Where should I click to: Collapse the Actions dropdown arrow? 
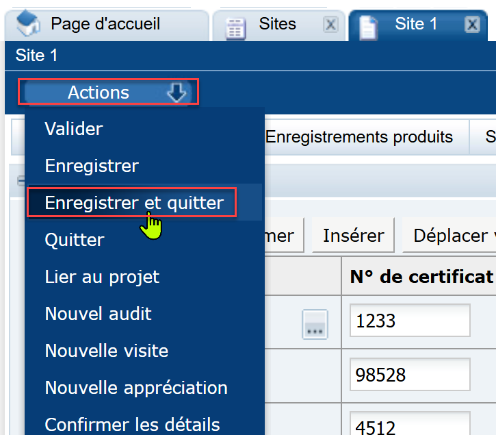pyautogui.click(x=177, y=93)
